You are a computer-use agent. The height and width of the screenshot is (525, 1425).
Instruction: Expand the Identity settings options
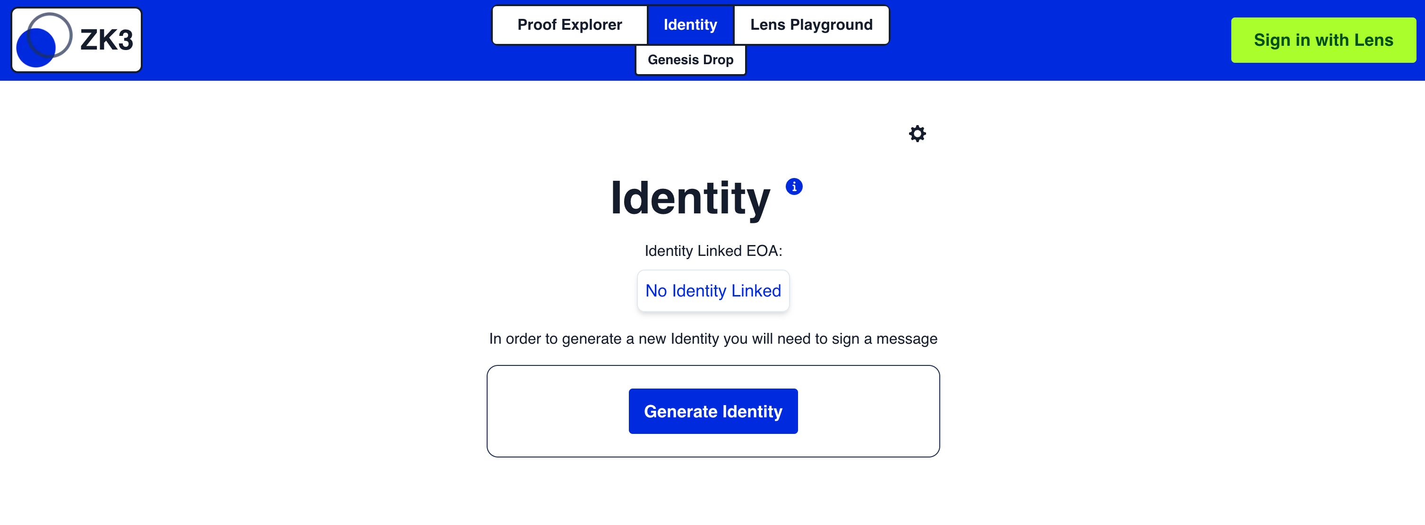point(917,135)
